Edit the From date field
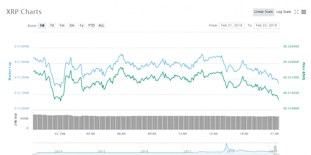This screenshot has height=155, width=311. pyautogui.click(x=232, y=26)
